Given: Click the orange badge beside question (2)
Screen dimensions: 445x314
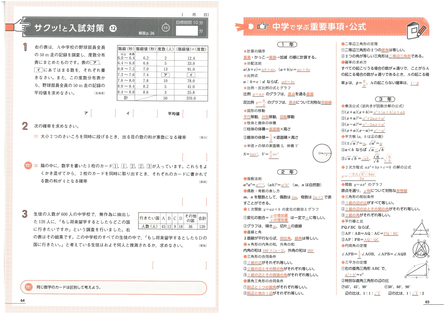Looking at the screenshot, I should point(28,166).
